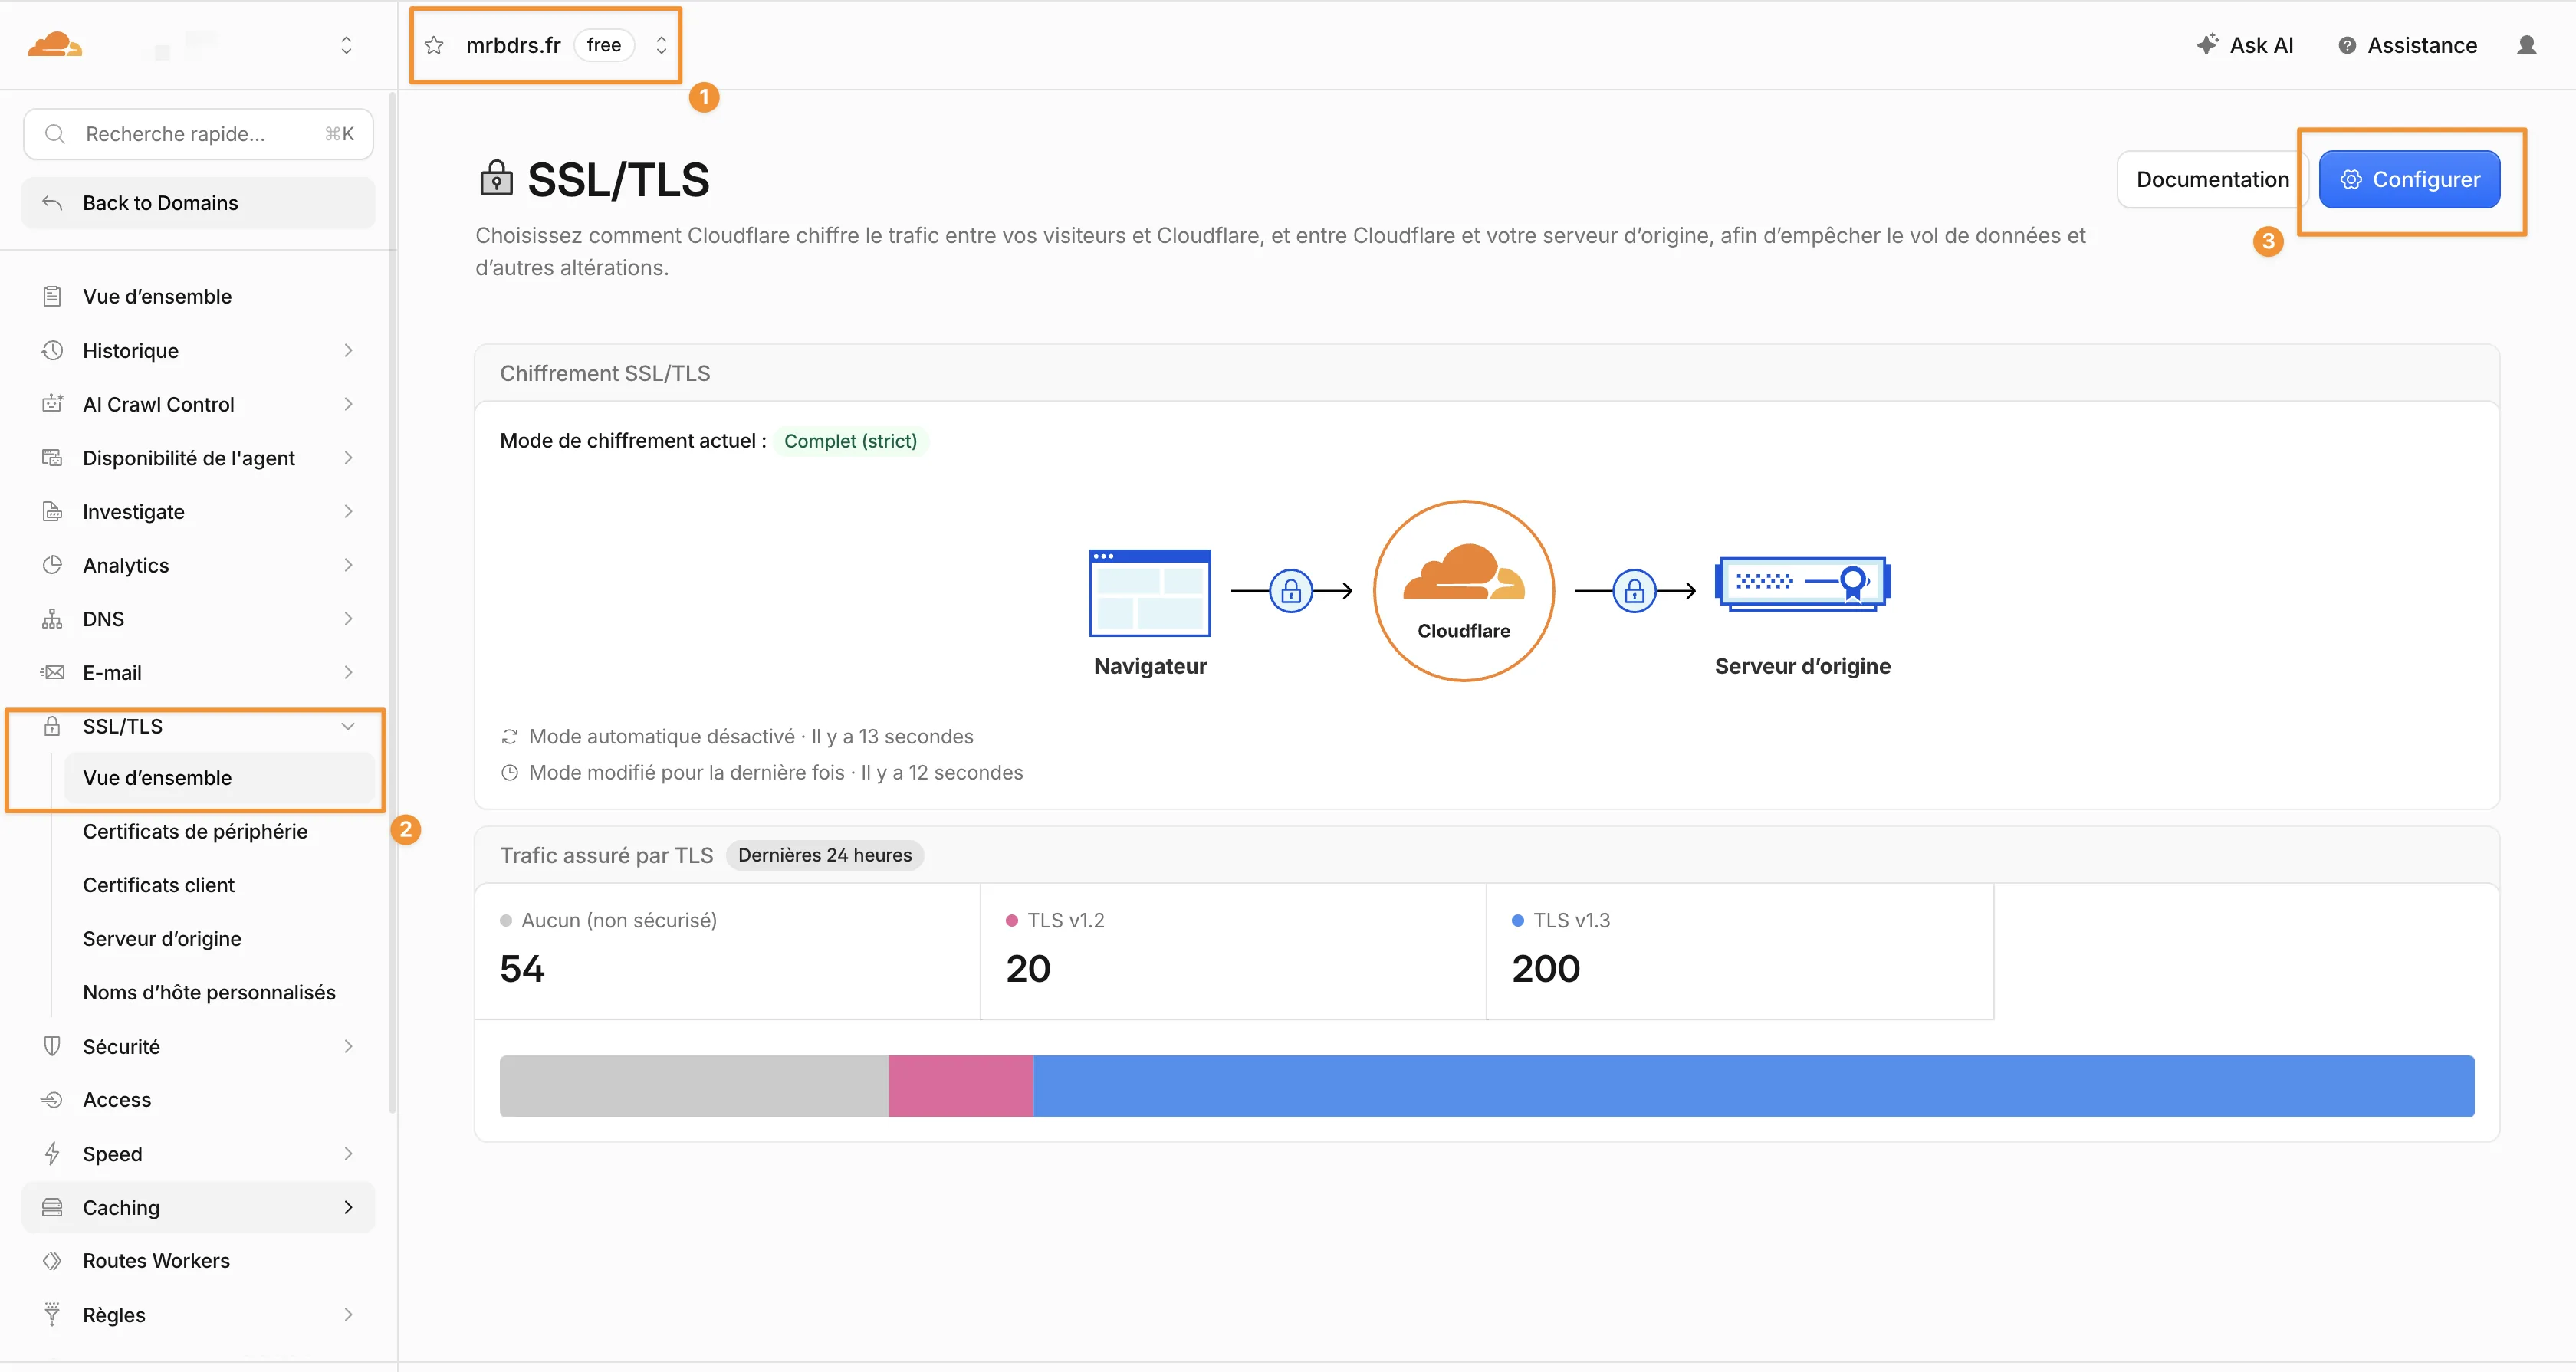Click the TLS v1.3 count 200

pyautogui.click(x=1546, y=970)
